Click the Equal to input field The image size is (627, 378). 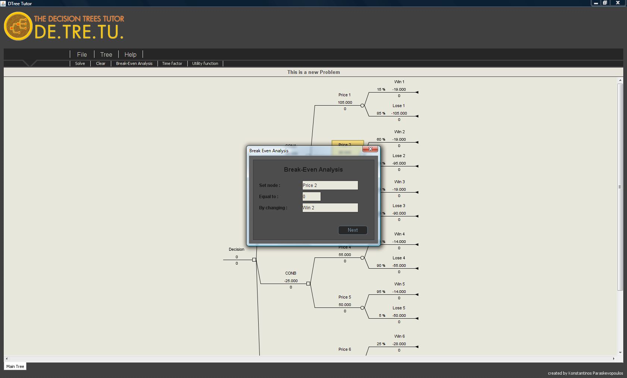point(311,197)
